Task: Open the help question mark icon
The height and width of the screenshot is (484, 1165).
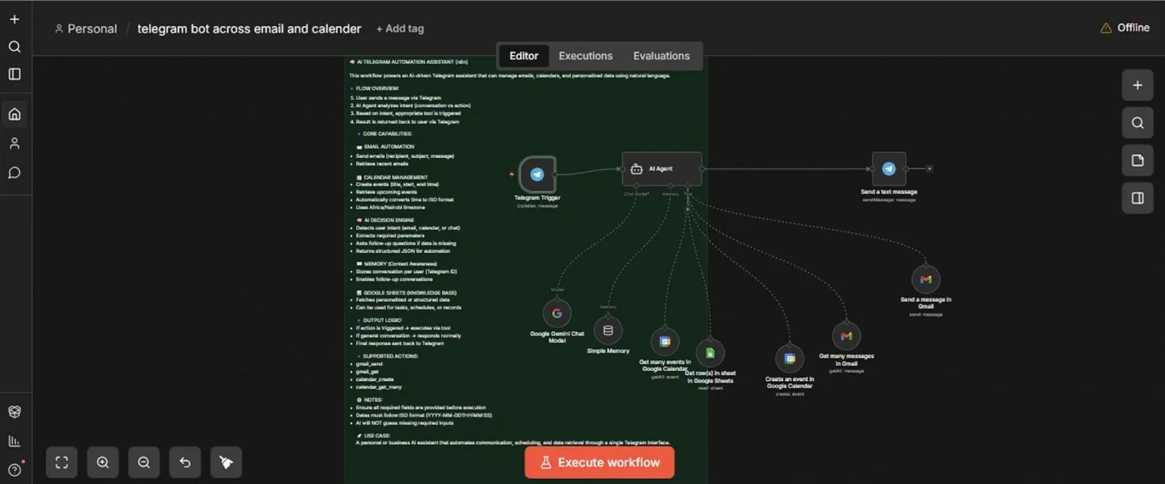Action: coord(14,470)
